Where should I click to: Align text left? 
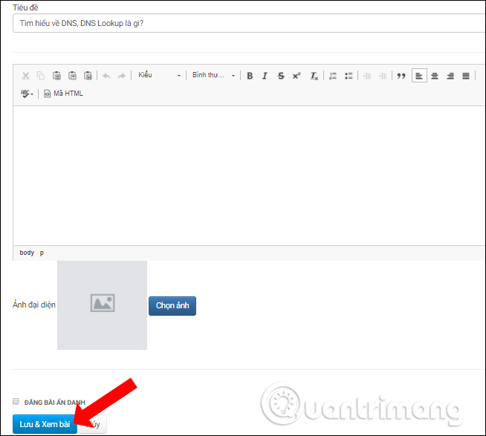coord(419,76)
